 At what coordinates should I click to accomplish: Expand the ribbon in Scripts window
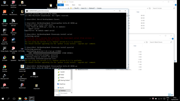coord(173,5)
